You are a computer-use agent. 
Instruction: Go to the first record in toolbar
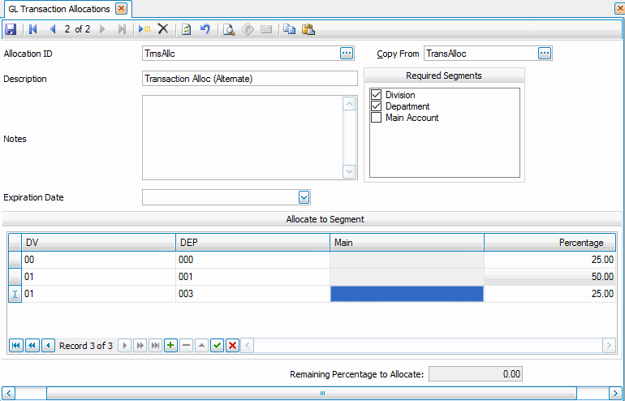[33, 29]
